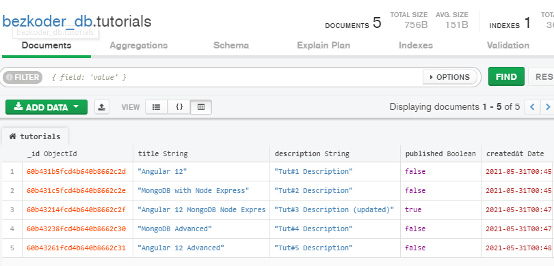Screen dimensions: 554x266
Task: Select ObjectId 60b43214fcd4b640b8662c2f cell
Action: tap(78, 209)
